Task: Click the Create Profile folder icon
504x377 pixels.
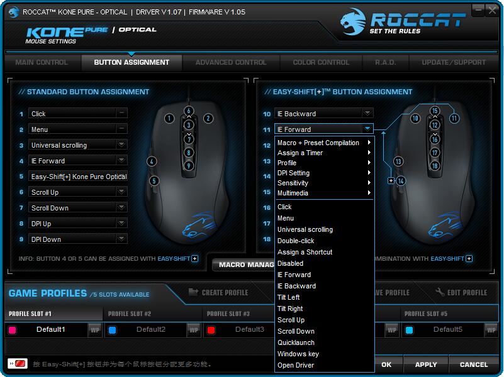Action: pyautogui.click(x=193, y=292)
